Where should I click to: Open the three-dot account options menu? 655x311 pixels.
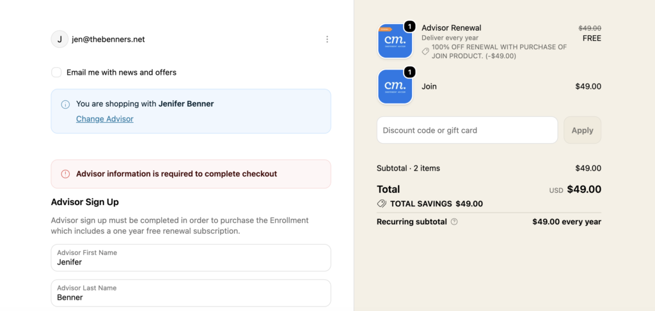(327, 39)
